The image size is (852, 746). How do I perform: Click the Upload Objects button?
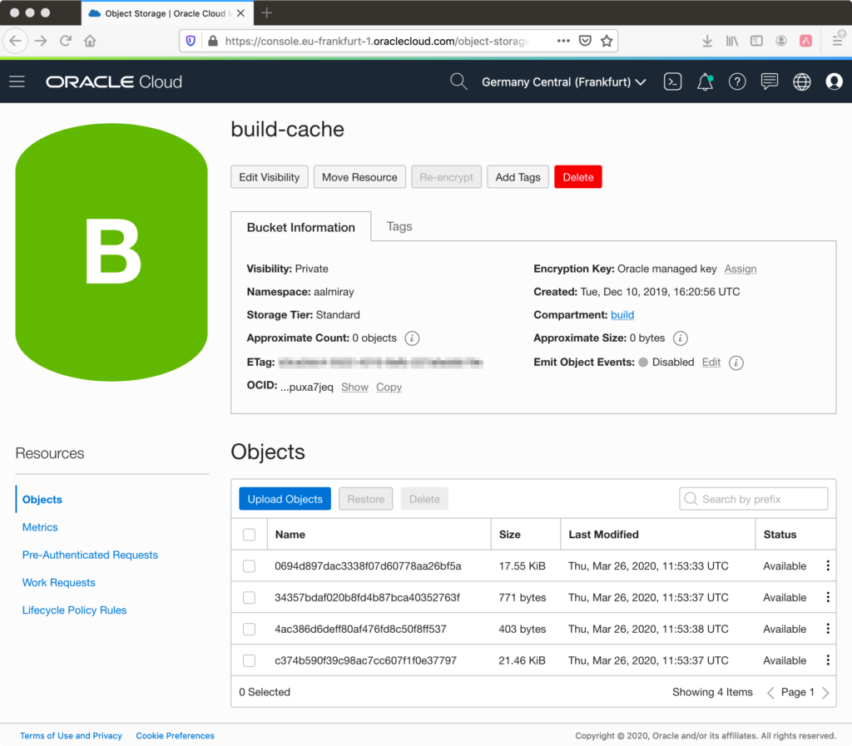click(285, 499)
